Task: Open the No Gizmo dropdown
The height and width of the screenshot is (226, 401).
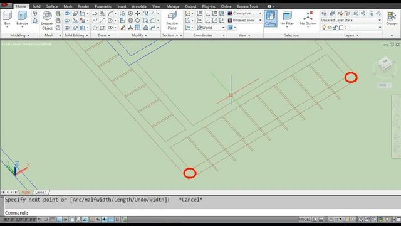Action: (x=308, y=19)
